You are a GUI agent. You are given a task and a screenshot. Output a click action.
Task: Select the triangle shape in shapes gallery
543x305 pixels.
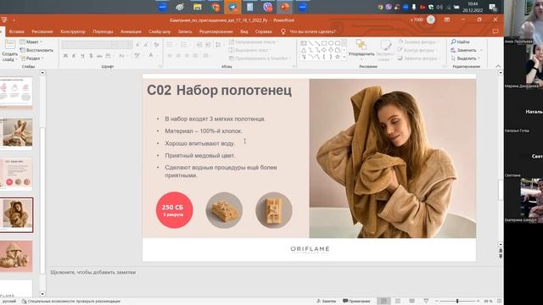(304, 50)
